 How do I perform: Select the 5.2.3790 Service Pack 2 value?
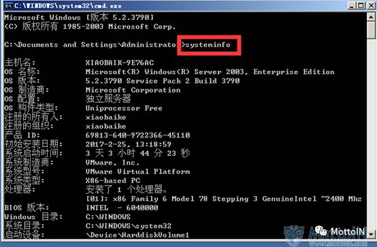163,81
